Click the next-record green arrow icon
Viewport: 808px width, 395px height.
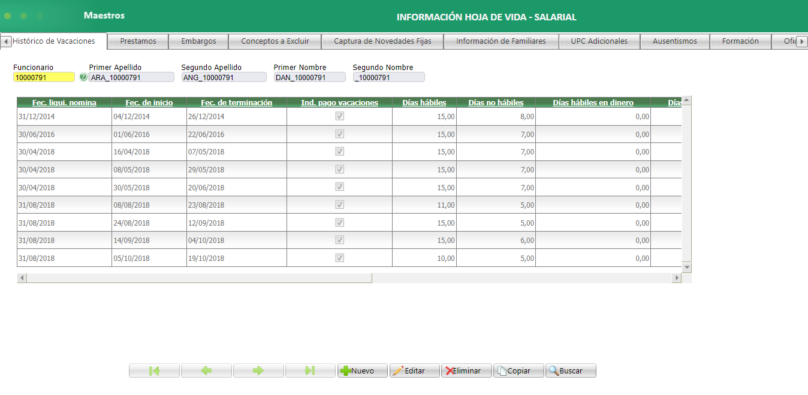pos(258,370)
